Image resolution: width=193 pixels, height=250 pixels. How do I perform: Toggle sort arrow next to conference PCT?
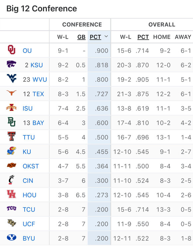(106, 37)
